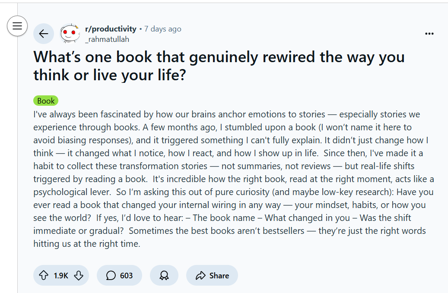Open the post title link

pyautogui.click(x=219, y=66)
